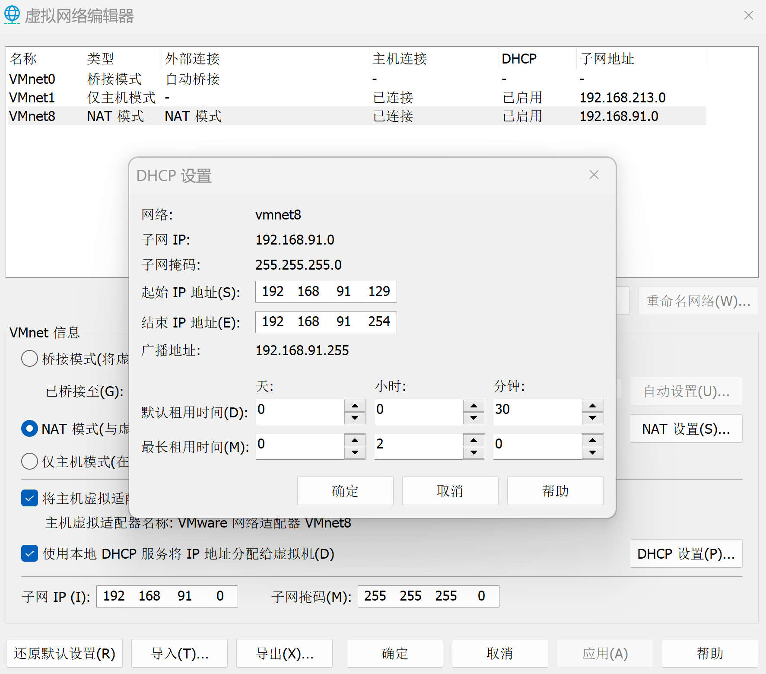Click 重命名网络(W)... button
Image resolution: width=766 pixels, height=674 pixels.
click(698, 301)
